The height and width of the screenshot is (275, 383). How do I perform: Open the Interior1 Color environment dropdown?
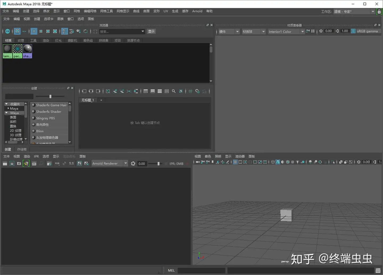(x=286, y=31)
